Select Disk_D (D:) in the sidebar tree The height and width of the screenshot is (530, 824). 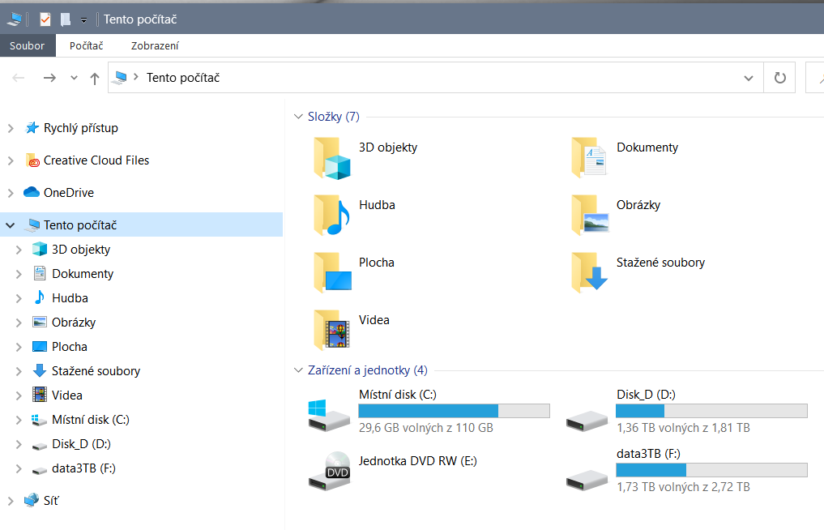tap(82, 444)
